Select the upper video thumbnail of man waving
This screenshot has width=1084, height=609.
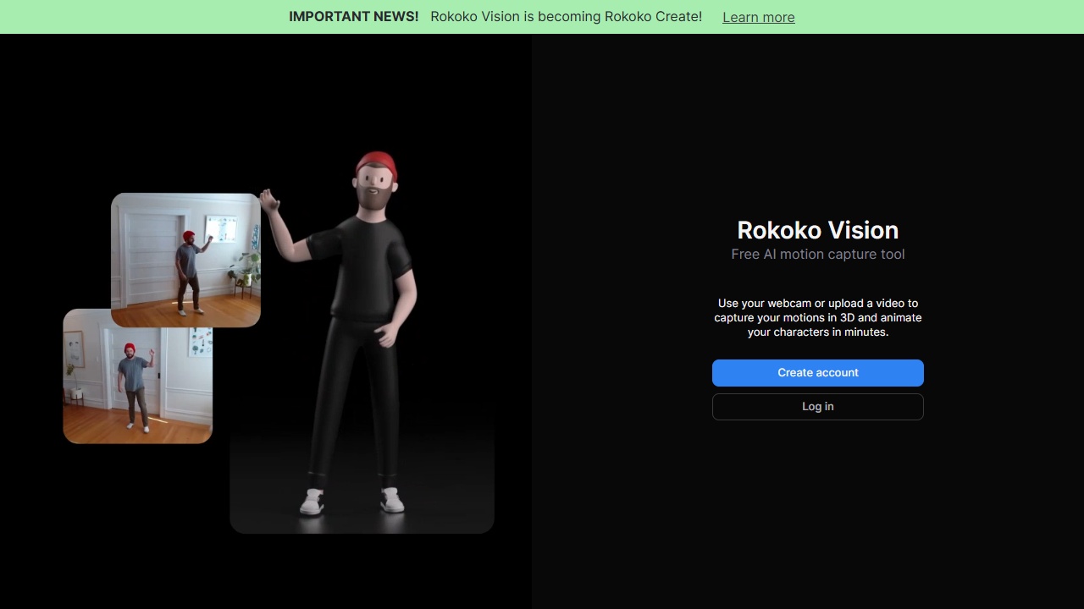click(x=185, y=260)
